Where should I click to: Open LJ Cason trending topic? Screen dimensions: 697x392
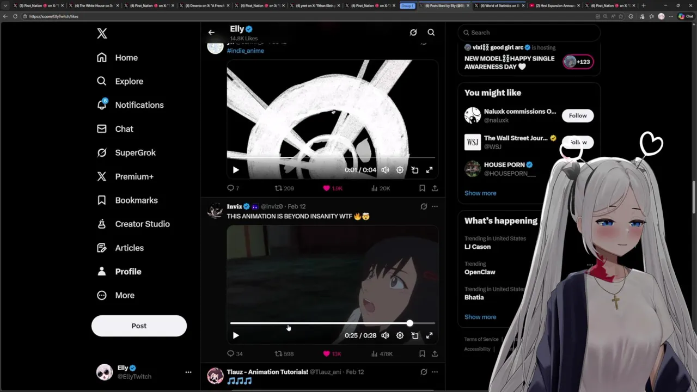click(478, 247)
